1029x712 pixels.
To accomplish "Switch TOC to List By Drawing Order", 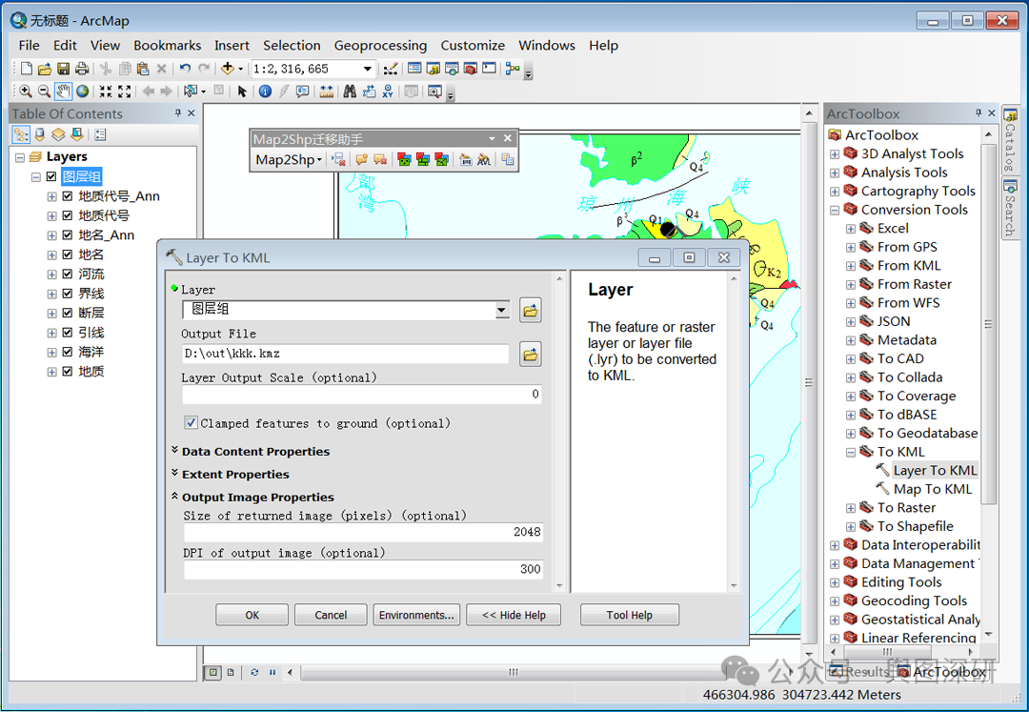I will (x=21, y=134).
